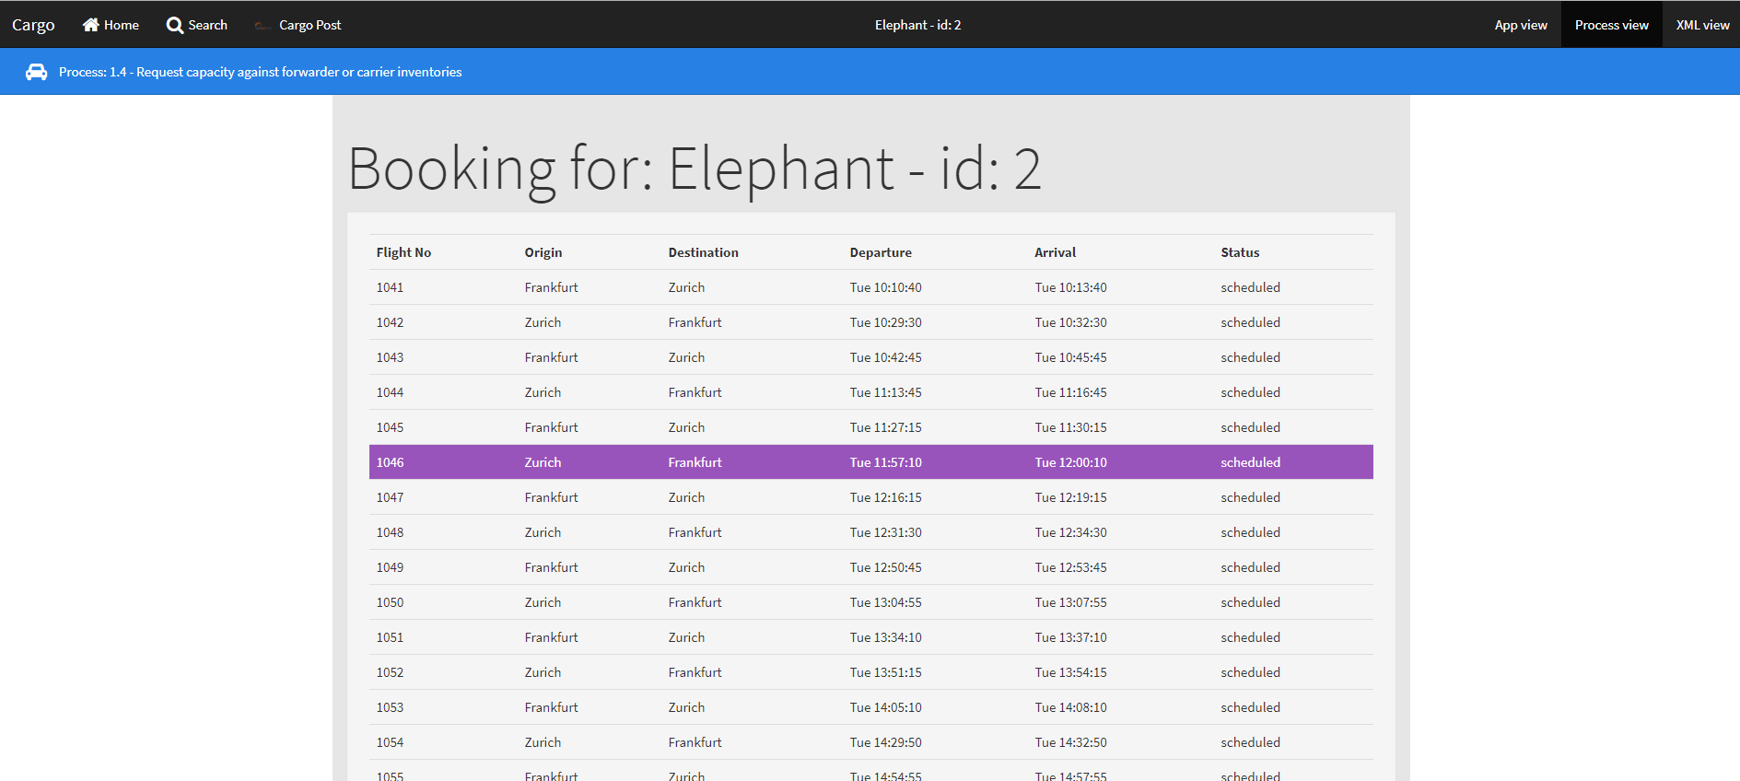
Task: Click the navbar title Elephant - id: 2
Action: coord(917,25)
